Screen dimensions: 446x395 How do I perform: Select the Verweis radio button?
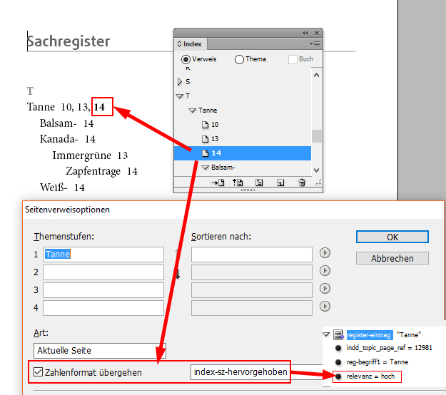pos(186,59)
